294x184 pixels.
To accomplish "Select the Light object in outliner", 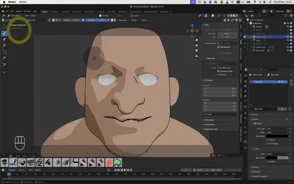I will point(258,40).
